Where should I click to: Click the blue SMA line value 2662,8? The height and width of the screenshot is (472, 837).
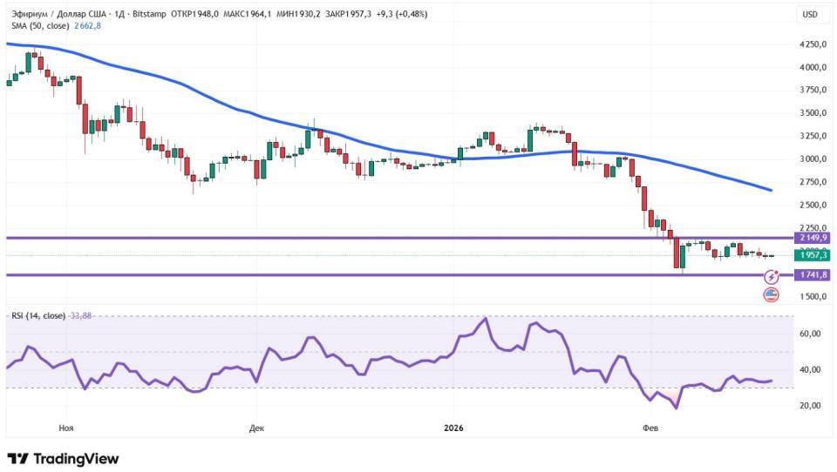(88, 26)
